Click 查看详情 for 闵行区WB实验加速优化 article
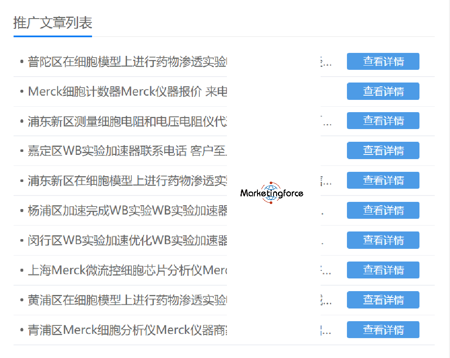 point(383,240)
